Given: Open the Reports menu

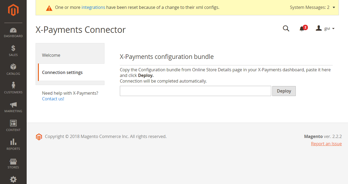Looking at the screenshot, I should coord(13,145).
